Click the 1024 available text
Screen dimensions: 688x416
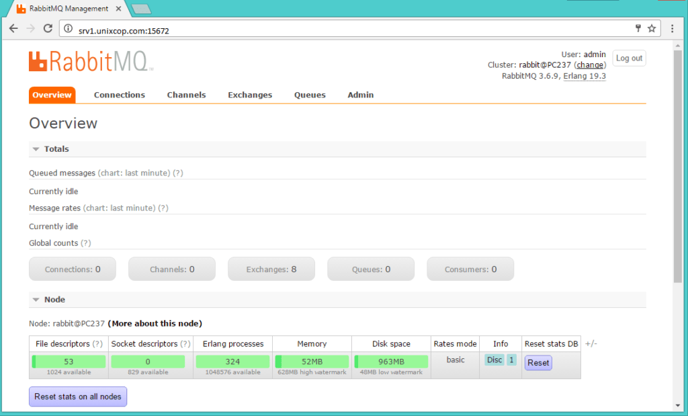69,372
